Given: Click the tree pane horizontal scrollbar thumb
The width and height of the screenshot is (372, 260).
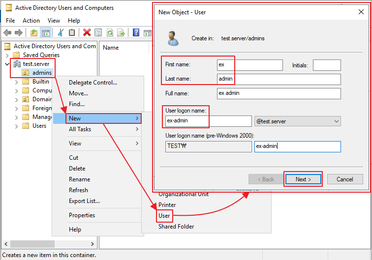Looking at the screenshot, I should pyautogui.click(x=32, y=244).
